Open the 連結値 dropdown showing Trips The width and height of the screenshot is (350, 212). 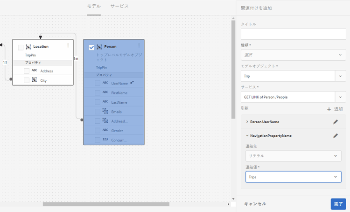[294, 177]
